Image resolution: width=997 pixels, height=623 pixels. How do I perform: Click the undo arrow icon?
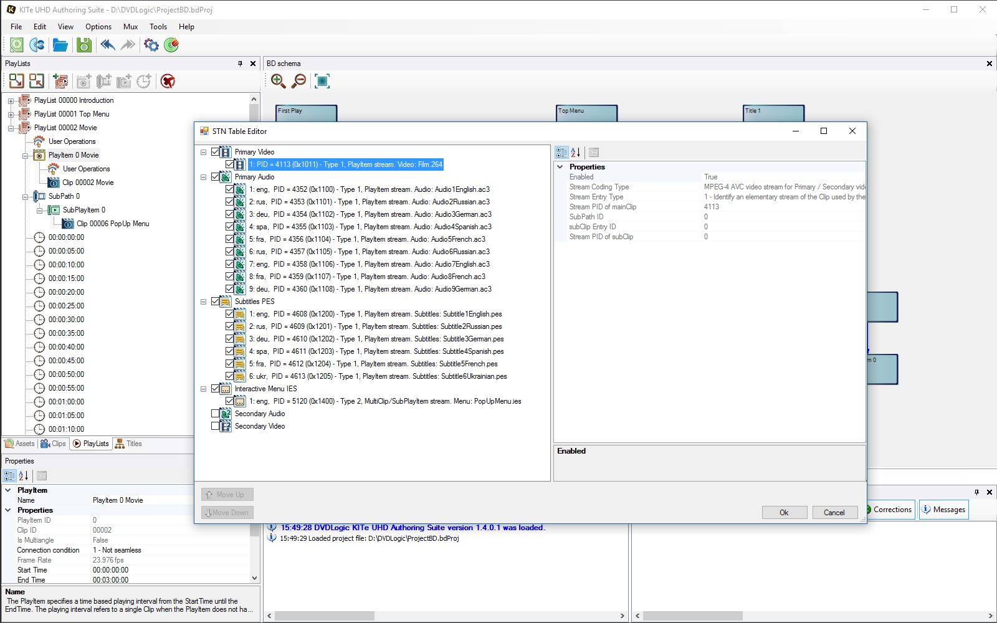tap(107, 45)
